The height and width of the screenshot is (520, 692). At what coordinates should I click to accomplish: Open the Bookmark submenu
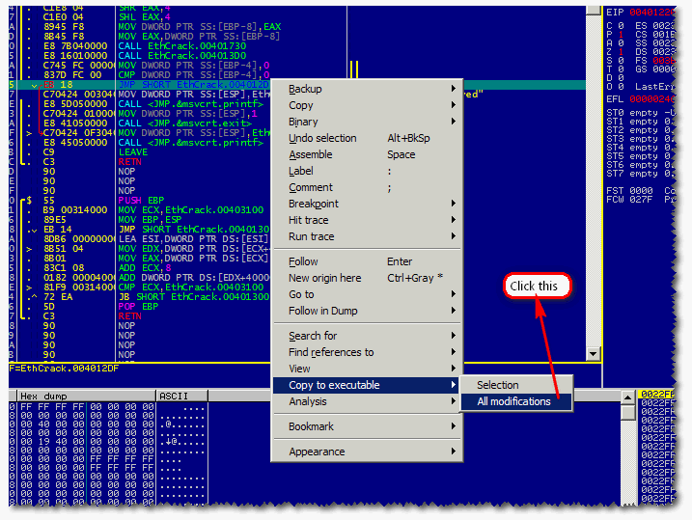tap(311, 426)
